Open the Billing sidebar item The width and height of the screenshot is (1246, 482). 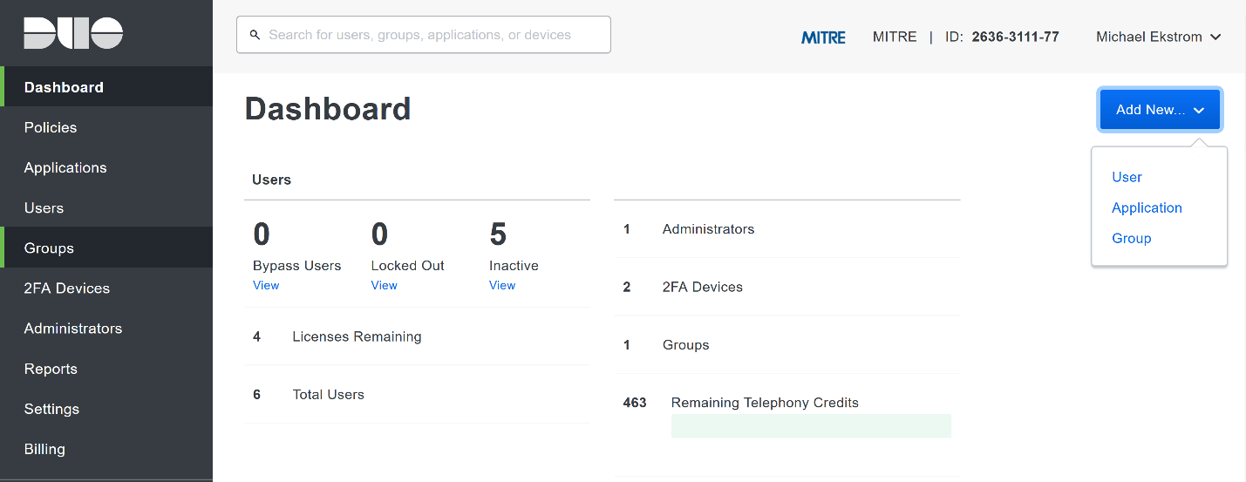[x=44, y=449]
